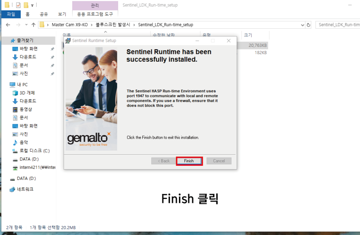Expand chevron after Master Cam X9-KO breadcrumb
The image size is (360, 235).
coord(92,25)
